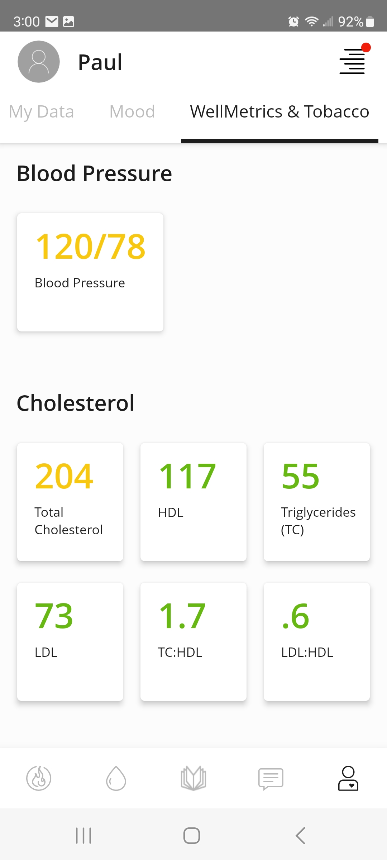Open the water drop tab icon

[x=116, y=778]
